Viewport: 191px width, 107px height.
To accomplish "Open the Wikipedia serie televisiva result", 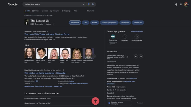I will coord(45,73).
